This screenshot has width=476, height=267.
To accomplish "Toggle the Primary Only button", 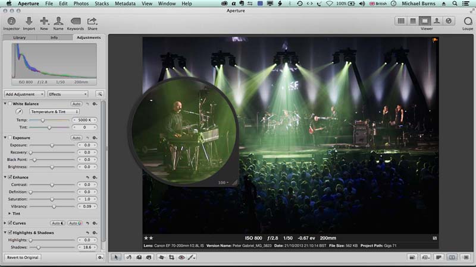I will [452, 258].
